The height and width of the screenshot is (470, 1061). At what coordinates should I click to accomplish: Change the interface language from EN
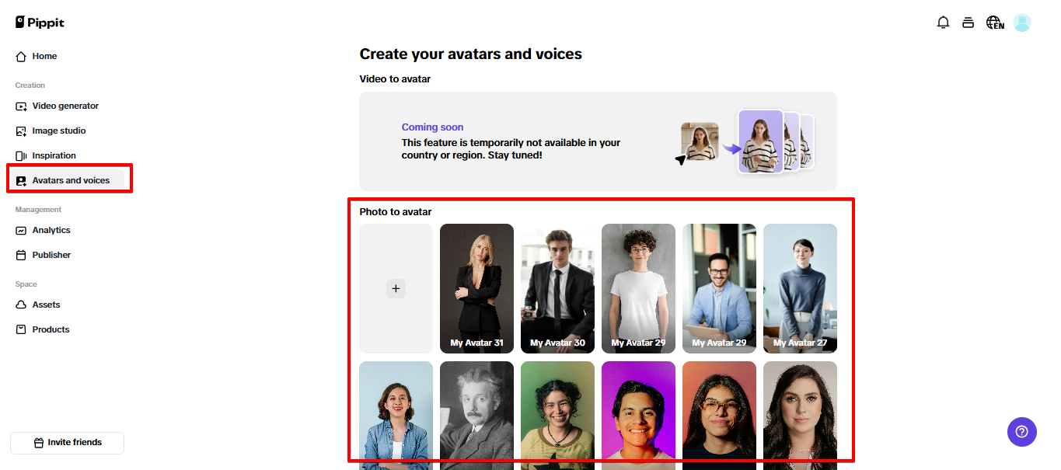click(994, 23)
